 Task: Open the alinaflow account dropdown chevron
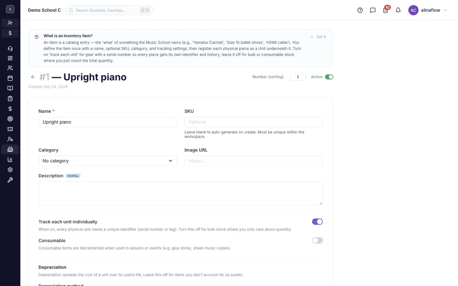click(445, 10)
